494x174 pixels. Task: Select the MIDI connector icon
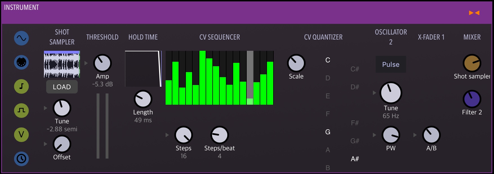click(21, 62)
